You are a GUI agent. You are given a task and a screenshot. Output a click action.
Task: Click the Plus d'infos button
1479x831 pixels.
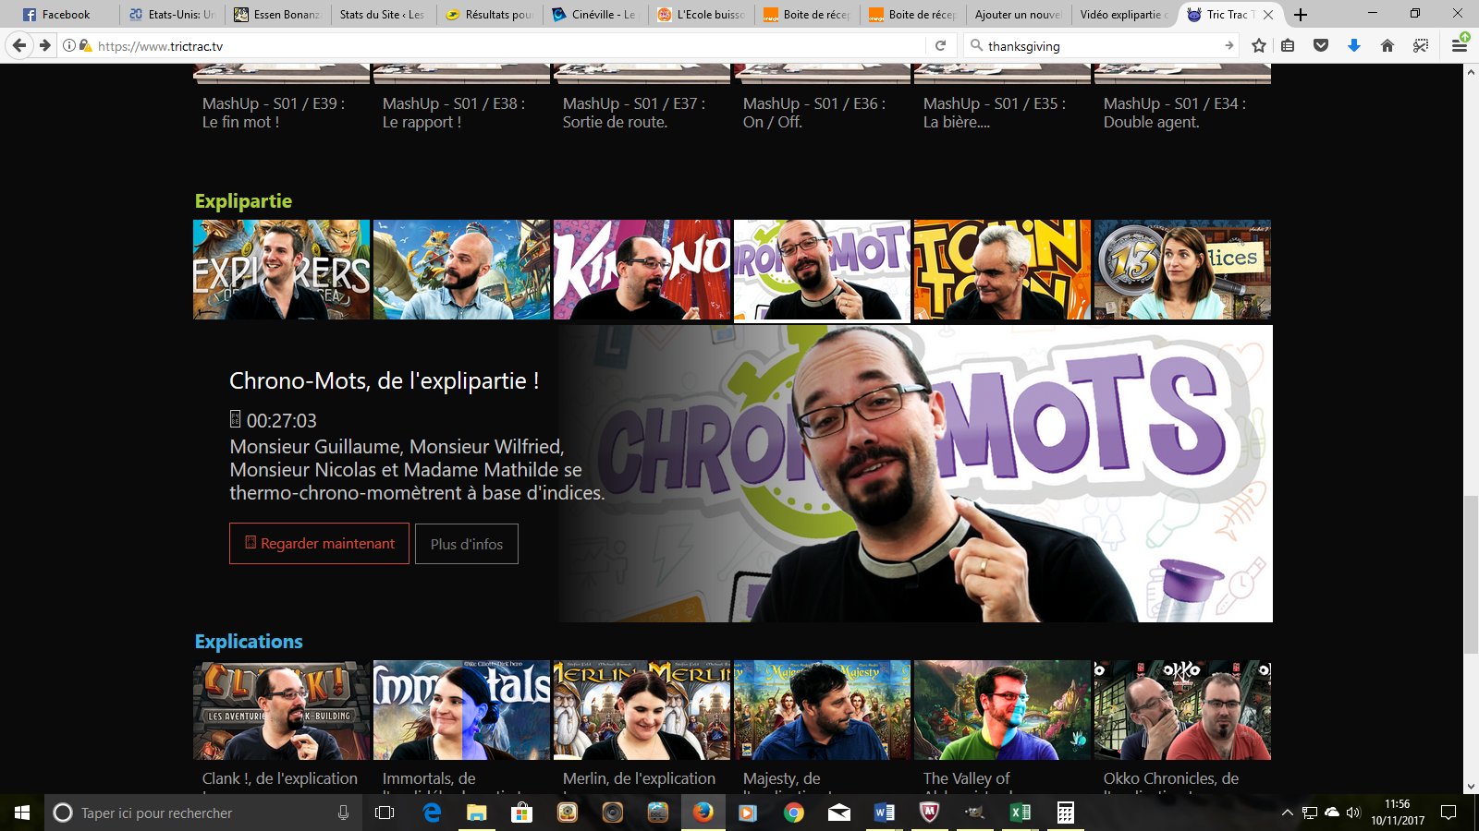tap(467, 544)
